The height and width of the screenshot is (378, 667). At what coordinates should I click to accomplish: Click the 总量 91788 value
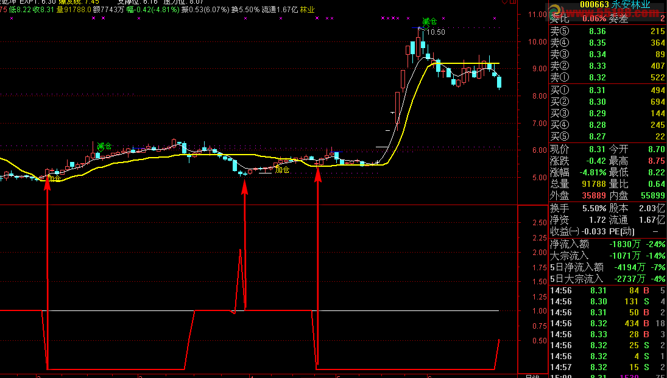click(594, 184)
